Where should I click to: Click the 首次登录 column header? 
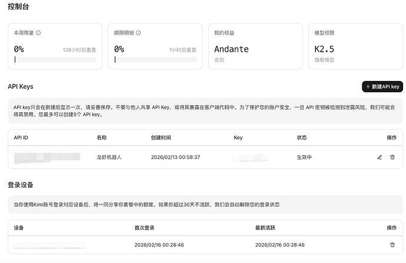145,228
